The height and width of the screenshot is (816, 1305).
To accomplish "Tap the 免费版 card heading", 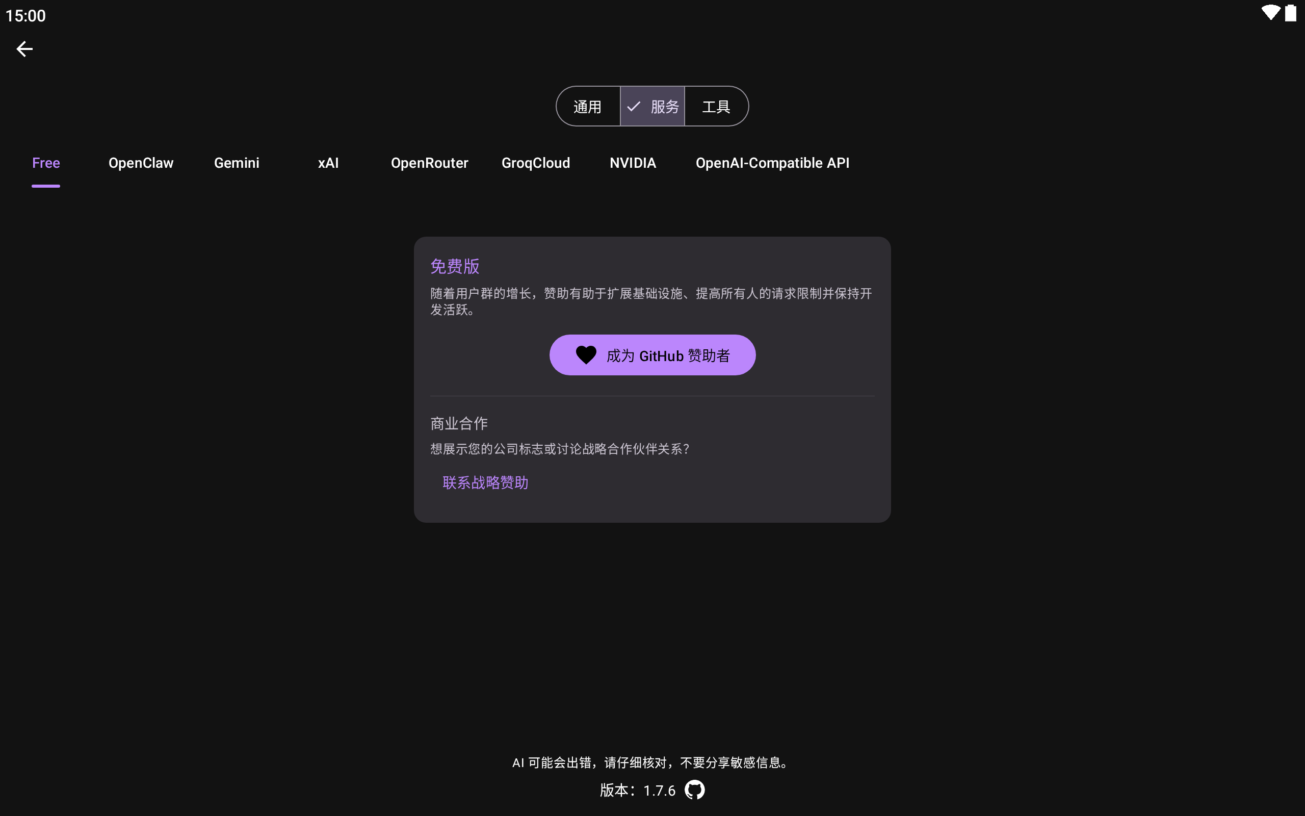I will (x=455, y=266).
